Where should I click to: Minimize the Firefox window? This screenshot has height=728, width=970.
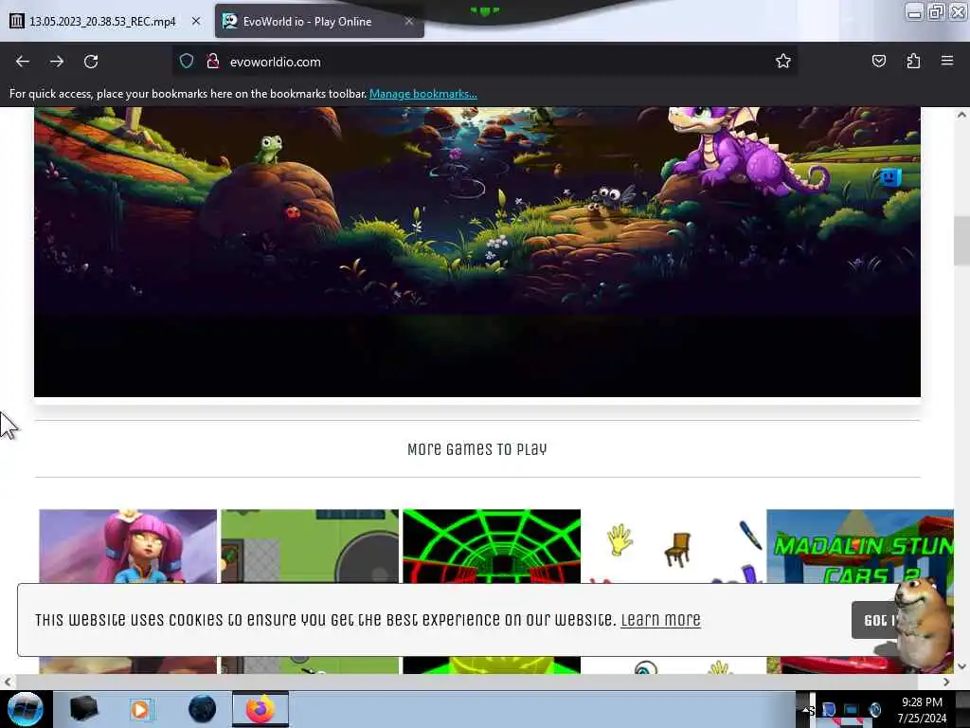(914, 11)
